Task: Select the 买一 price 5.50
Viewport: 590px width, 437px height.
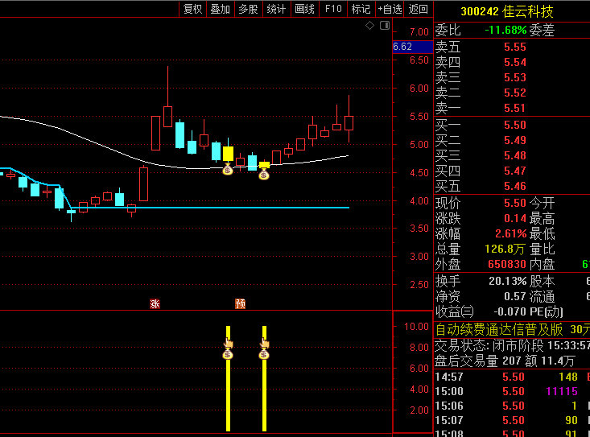Action: (515, 126)
